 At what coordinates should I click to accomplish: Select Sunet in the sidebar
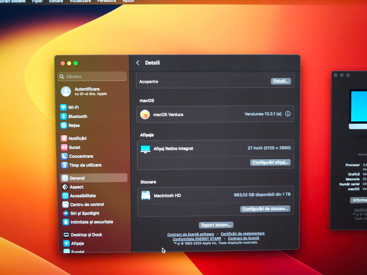[71, 147]
